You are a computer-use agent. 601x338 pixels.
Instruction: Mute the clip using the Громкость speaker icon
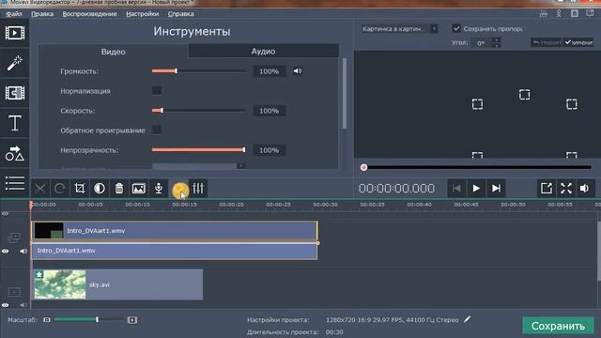pyautogui.click(x=298, y=71)
